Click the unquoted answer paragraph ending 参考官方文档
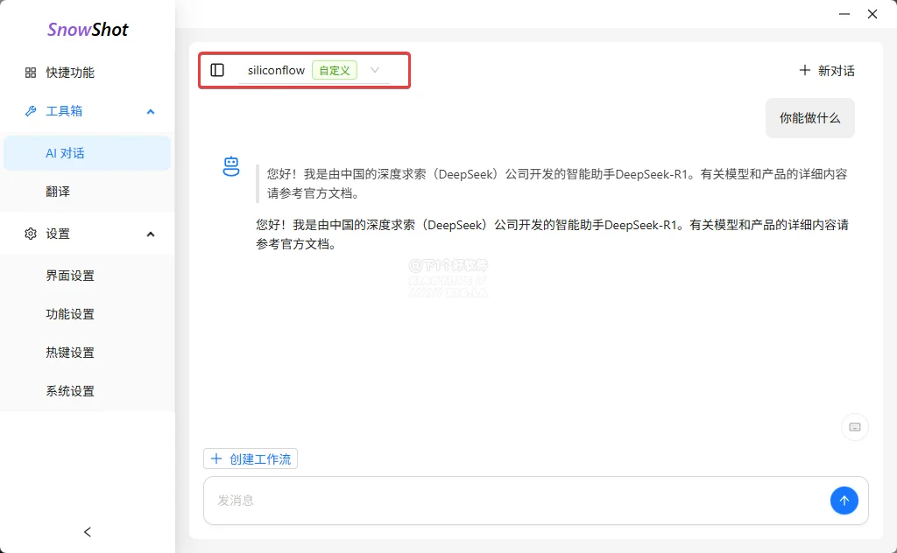This screenshot has width=897, height=553. (552, 234)
